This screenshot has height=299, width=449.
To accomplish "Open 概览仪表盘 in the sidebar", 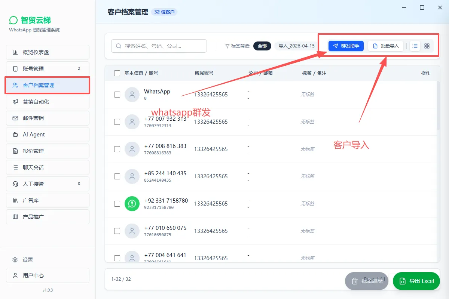I will click(x=48, y=52).
